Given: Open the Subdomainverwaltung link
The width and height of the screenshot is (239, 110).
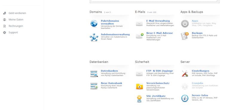Looking at the screenshot, I should pos(115,34).
